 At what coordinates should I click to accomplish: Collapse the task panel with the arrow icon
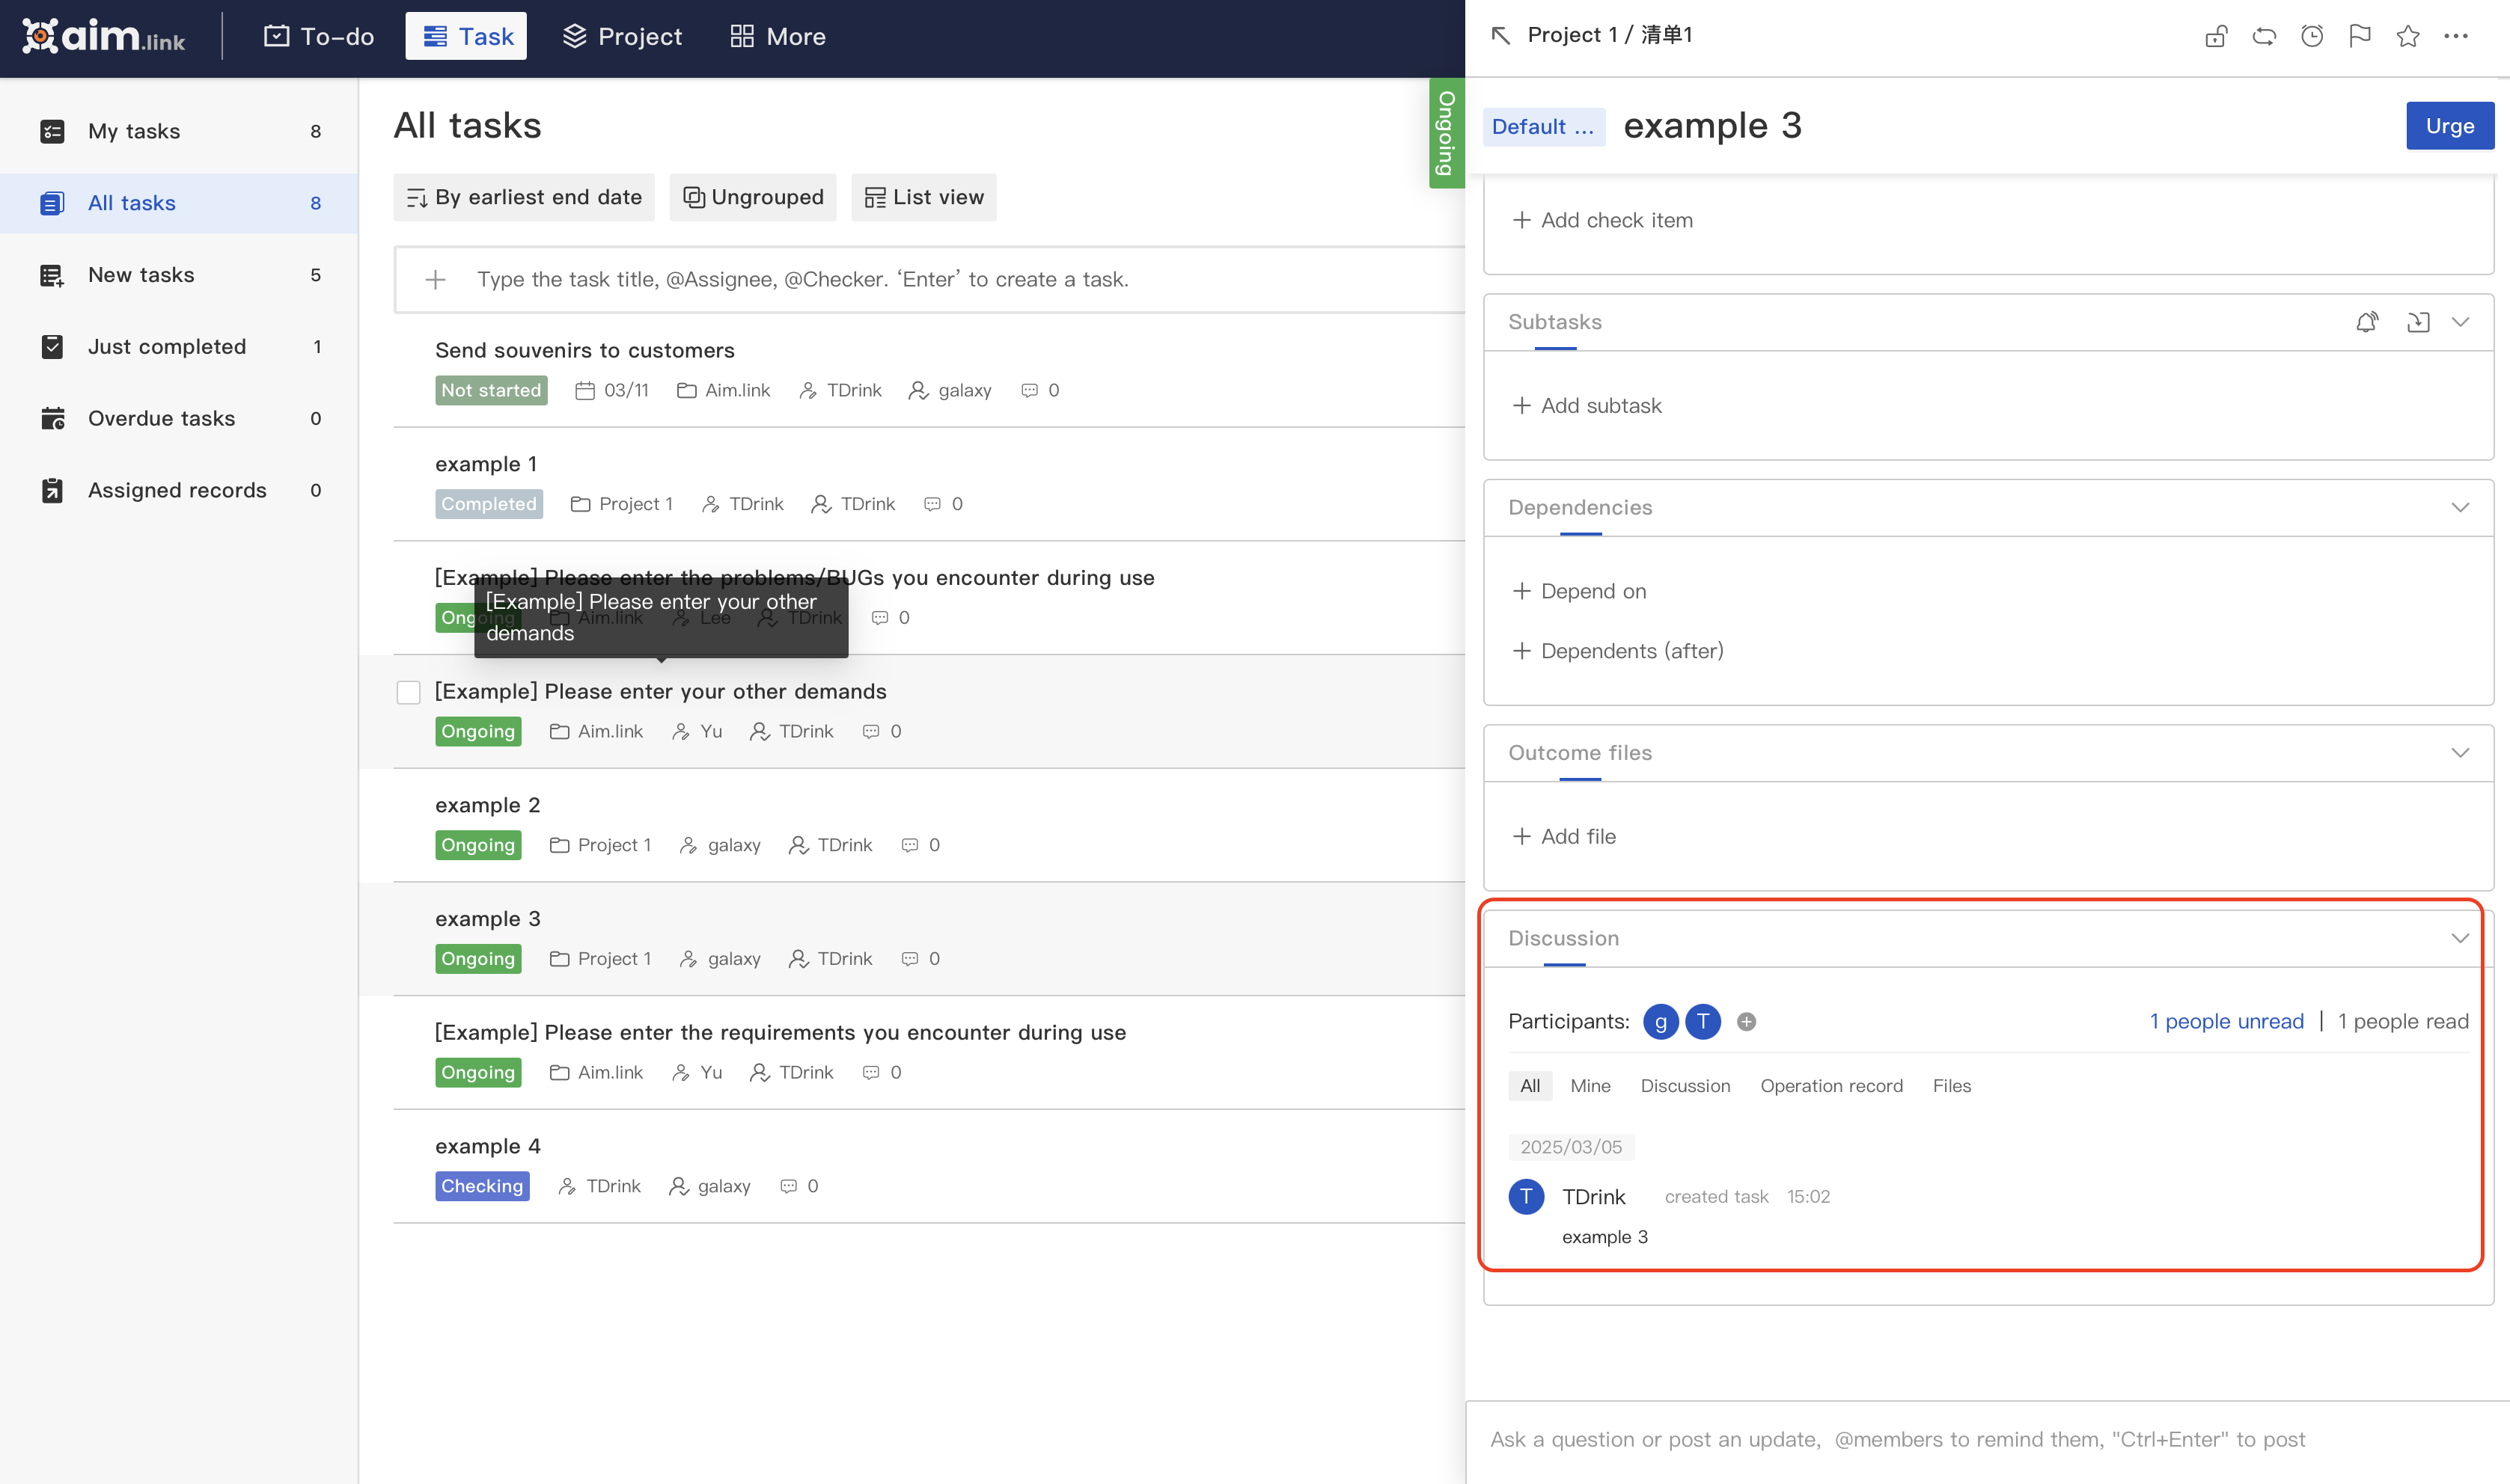(x=1500, y=36)
